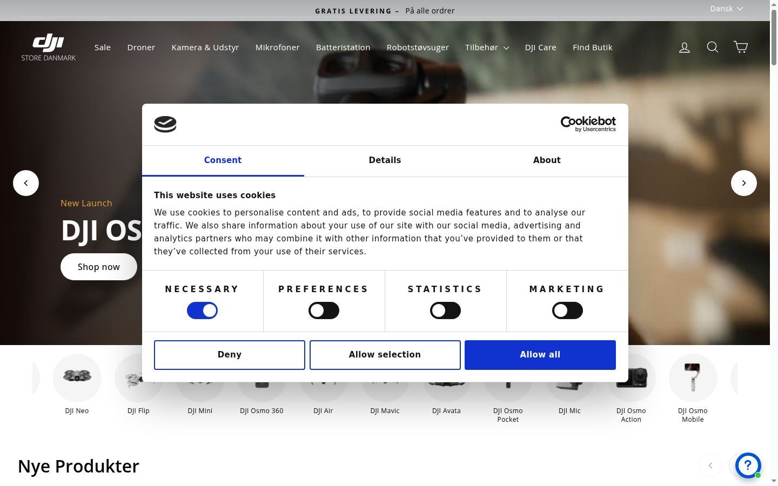Expand the Dansk language dropdown

click(x=727, y=9)
